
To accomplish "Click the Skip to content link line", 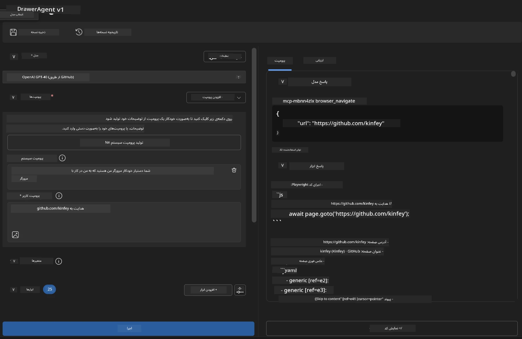I will (354, 299).
